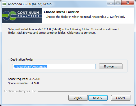Click the greyed-out maximize window button
The width and height of the screenshot is (136, 106).
(118, 3)
